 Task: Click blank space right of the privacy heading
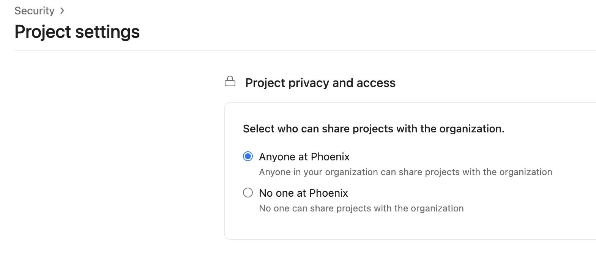(494, 83)
